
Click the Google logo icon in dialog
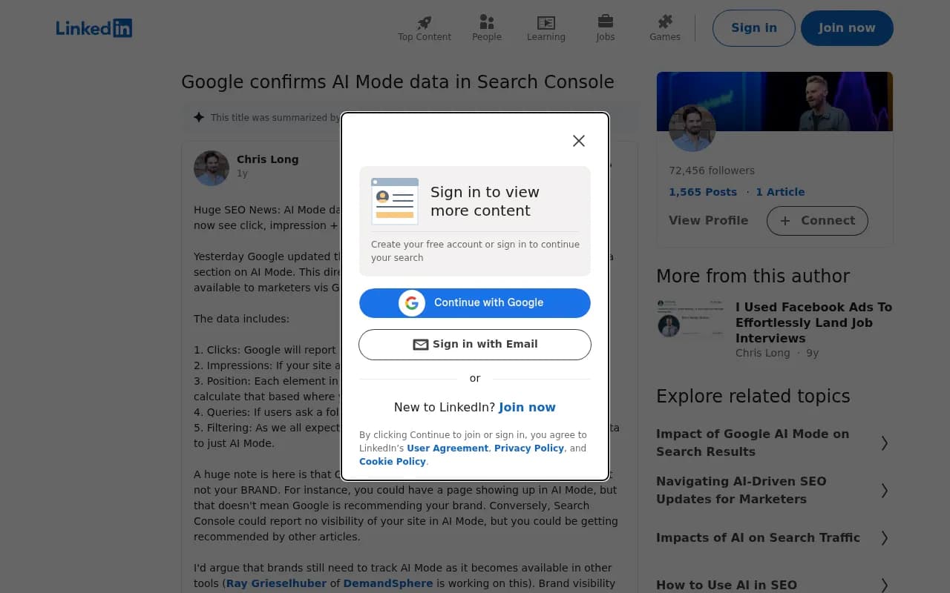(x=412, y=303)
